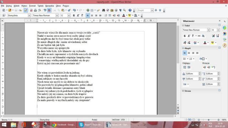Viewport: 228px width, 128px height.
Task: Toggle Justified alignment in toolbar
Action: [x=100, y=15]
